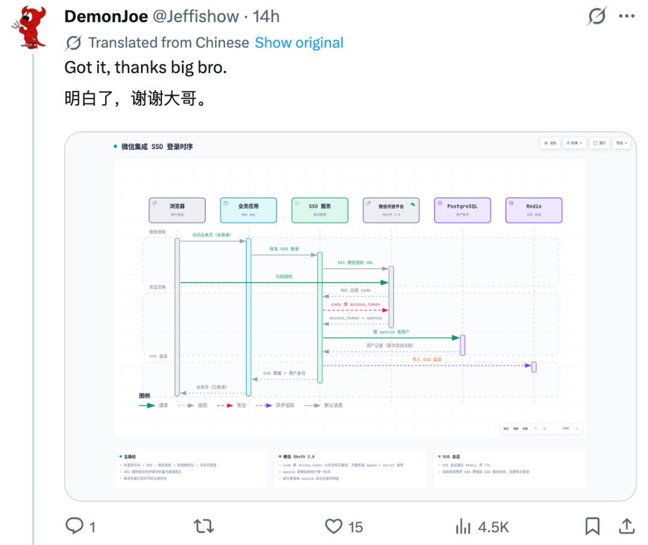Open the three-dot more options menu

pos(626,16)
